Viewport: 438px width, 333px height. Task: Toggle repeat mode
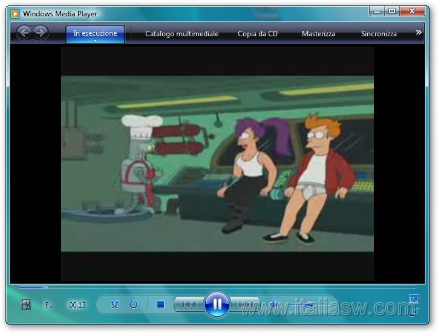[133, 304]
